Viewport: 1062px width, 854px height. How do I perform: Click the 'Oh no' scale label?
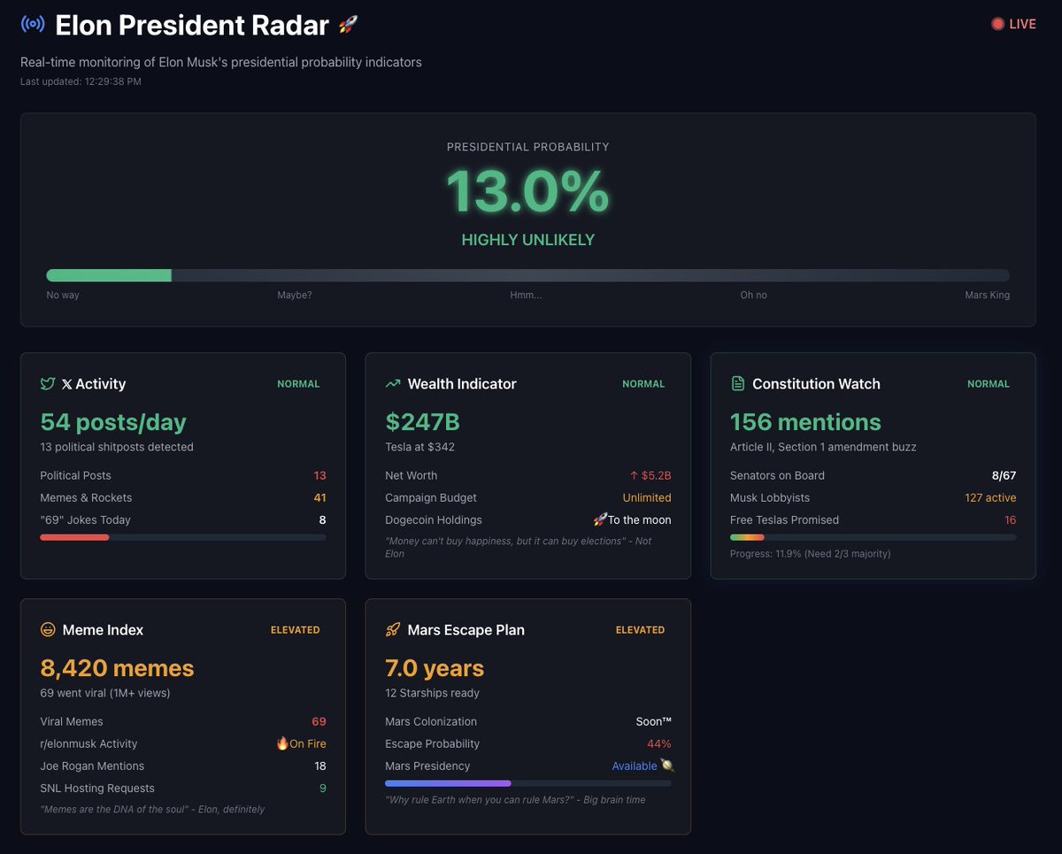point(754,295)
